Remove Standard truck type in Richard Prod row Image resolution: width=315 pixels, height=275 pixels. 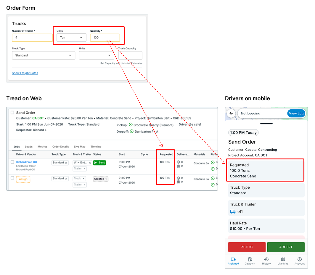(x=66, y=163)
